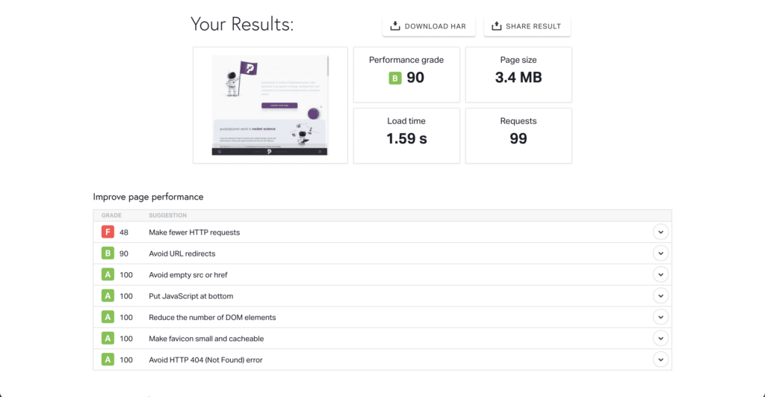The height and width of the screenshot is (397, 765).
Task: Expand the Make fewer HTTP requests row
Action: pyautogui.click(x=660, y=233)
